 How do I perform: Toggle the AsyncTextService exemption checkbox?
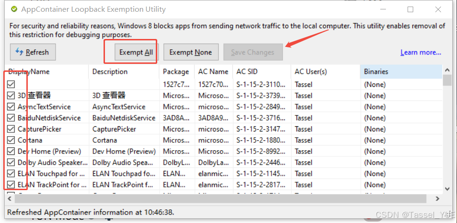pyautogui.click(x=11, y=107)
